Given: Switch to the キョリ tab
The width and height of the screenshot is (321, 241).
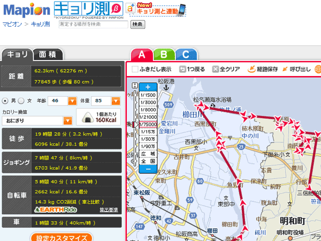Looking at the screenshot, I should click(x=17, y=55).
